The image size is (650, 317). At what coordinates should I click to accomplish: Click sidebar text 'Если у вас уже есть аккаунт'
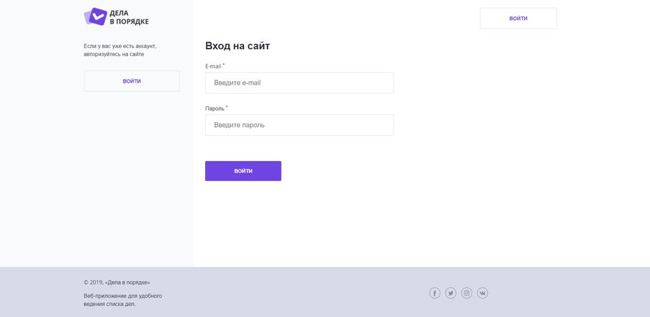click(x=120, y=46)
